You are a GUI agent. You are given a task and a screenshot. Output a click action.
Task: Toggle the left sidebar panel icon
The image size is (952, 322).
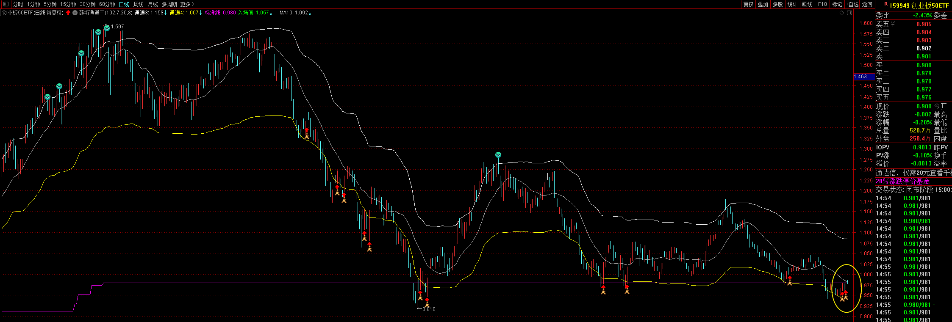[6, 4]
